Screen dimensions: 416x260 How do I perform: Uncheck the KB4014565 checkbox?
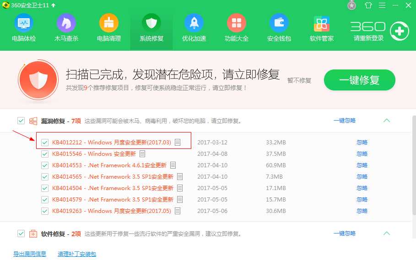click(x=45, y=176)
